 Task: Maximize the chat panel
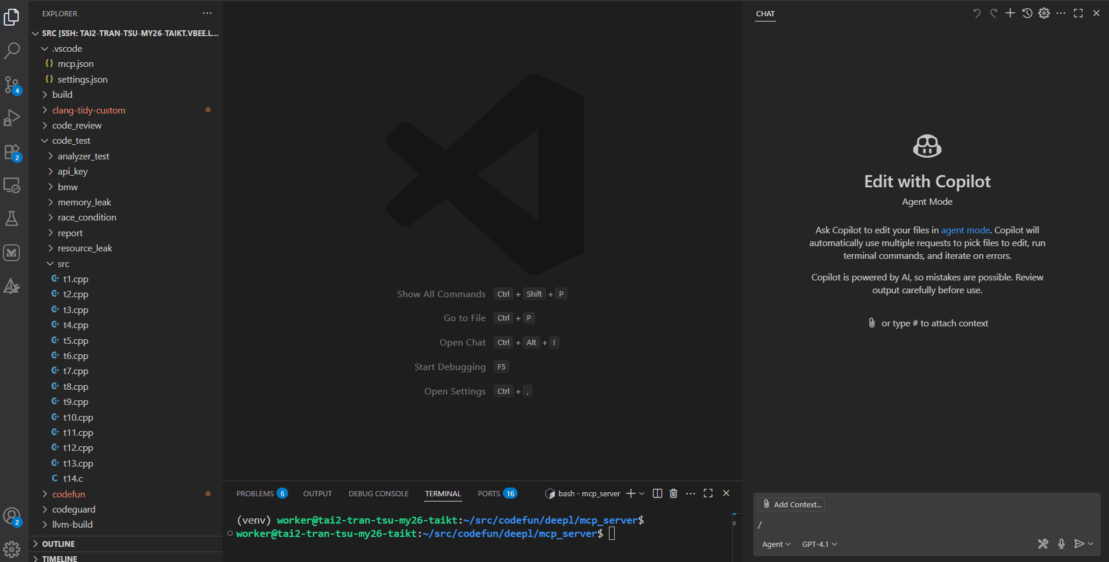(x=1078, y=13)
